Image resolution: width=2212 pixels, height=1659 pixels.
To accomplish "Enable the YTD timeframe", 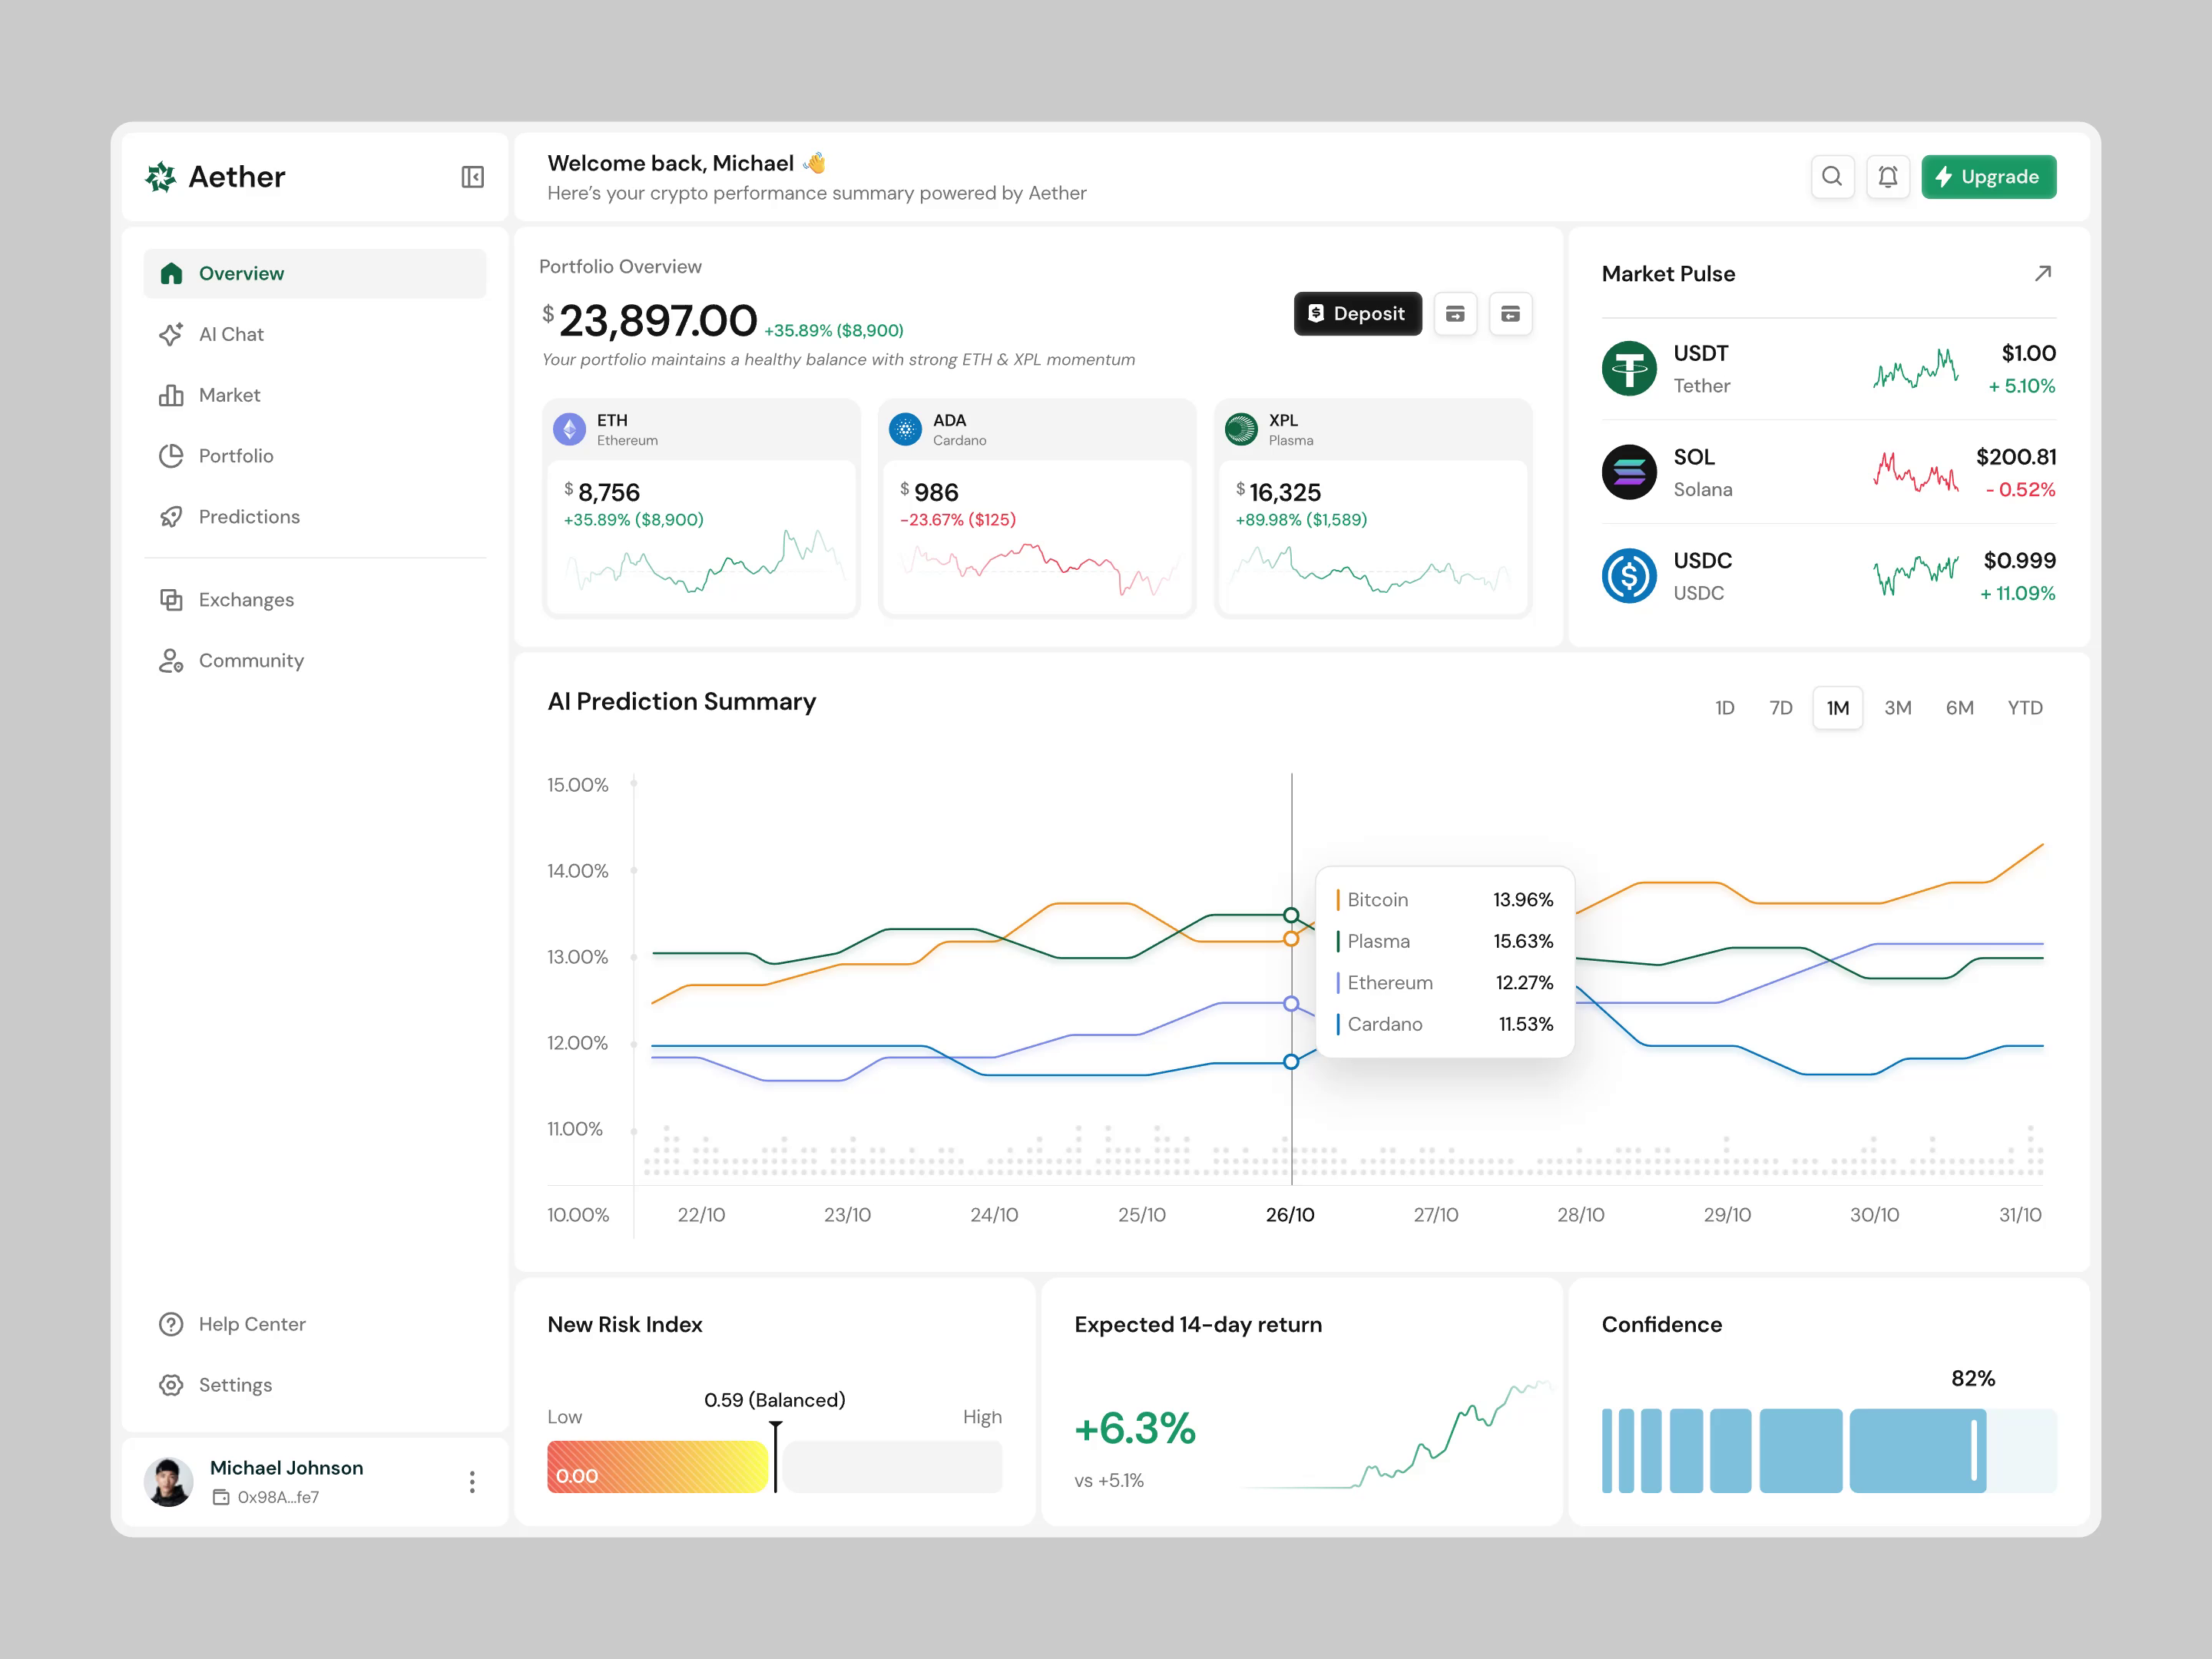I will [x=2025, y=707].
